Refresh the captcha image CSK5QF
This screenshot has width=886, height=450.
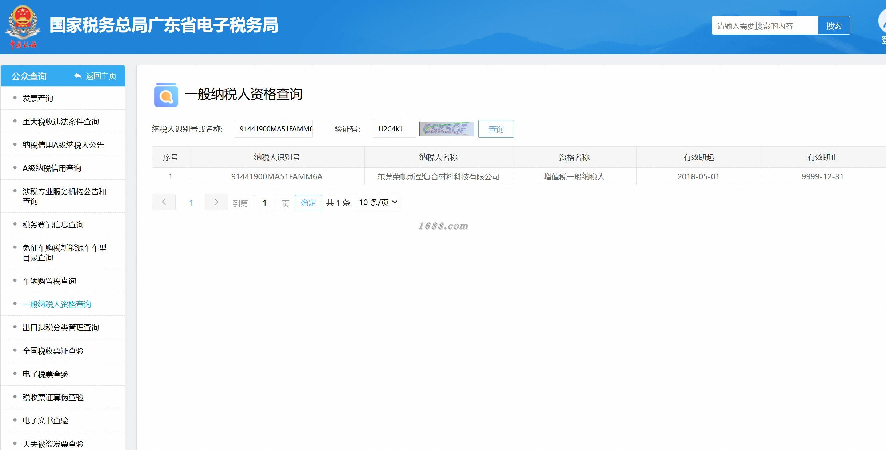tap(447, 129)
